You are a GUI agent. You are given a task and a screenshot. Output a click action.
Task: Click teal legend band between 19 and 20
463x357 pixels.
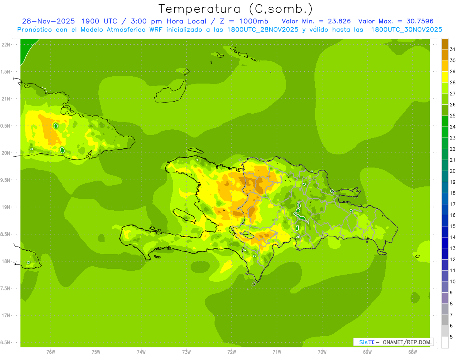click(445, 177)
